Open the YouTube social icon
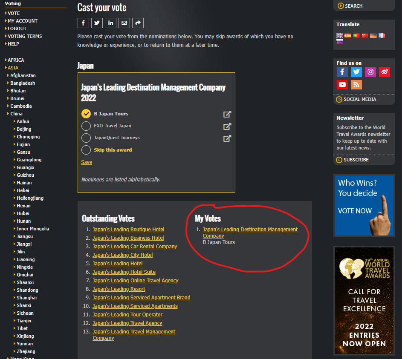The height and width of the screenshot is (359, 402). 342,84
